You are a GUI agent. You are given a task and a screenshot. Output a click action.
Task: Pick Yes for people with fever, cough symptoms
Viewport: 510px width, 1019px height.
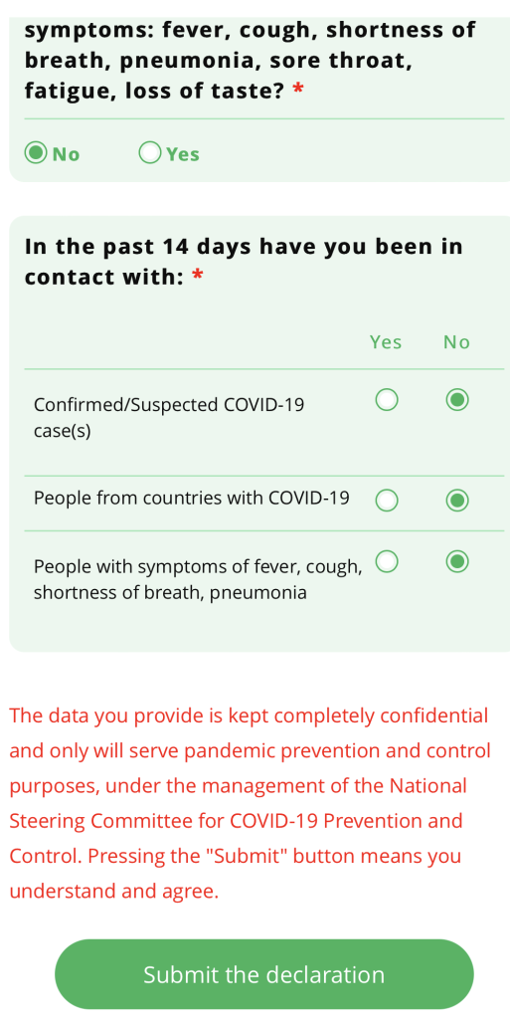[x=387, y=562]
